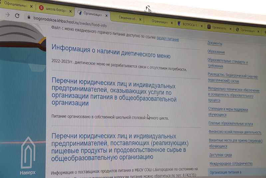Switch to the 'Сведения об' tab

coord(127,18)
